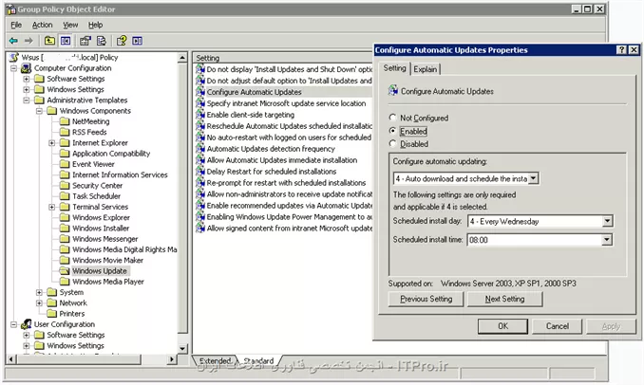The image size is (644, 385).
Task: Select the Windows Update folder icon
Action: 65,270
